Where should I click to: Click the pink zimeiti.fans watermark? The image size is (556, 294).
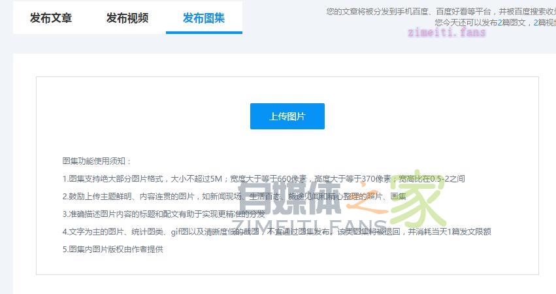pyautogui.click(x=447, y=33)
